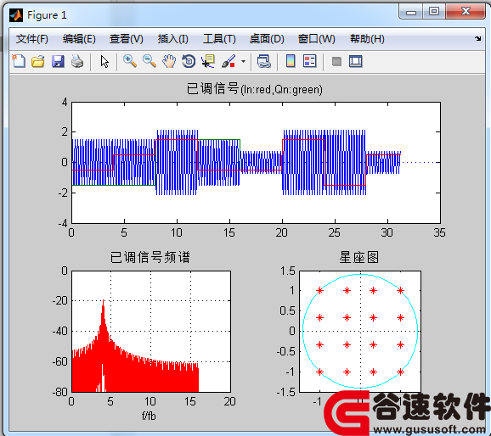Click the Link Plot icon
491x436 pixels.
point(263,61)
